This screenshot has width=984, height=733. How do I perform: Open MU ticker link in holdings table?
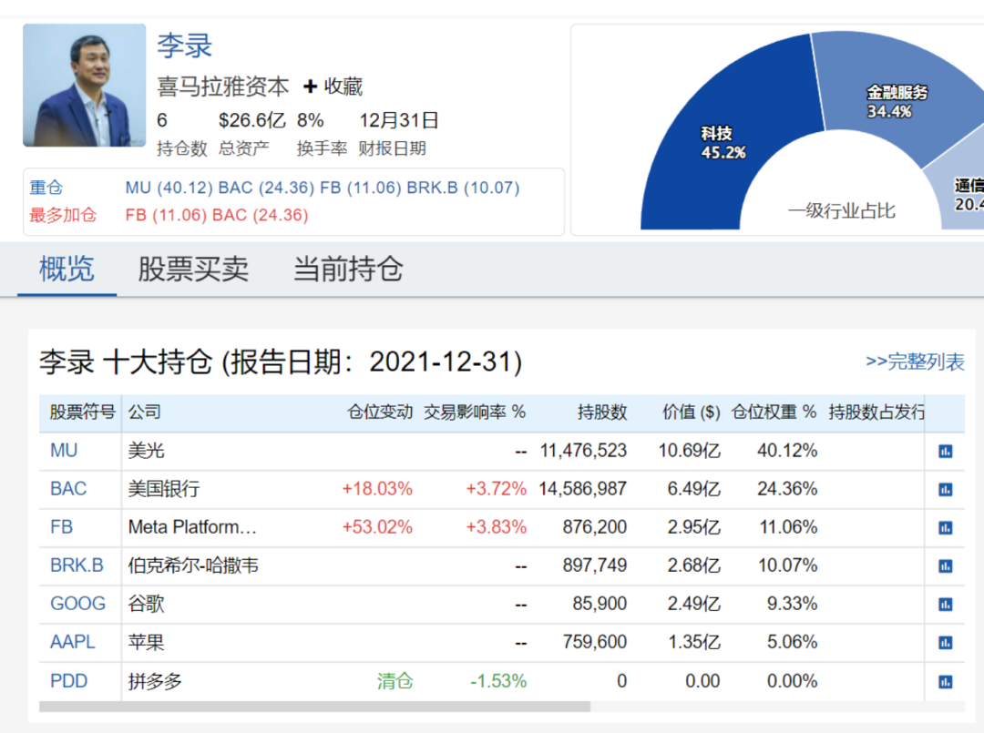(x=64, y=450)
